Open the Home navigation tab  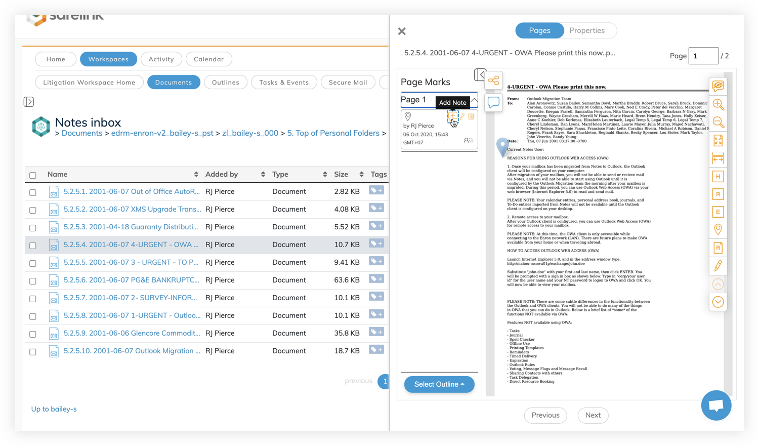pyautogui.click(x=56, y=59)
